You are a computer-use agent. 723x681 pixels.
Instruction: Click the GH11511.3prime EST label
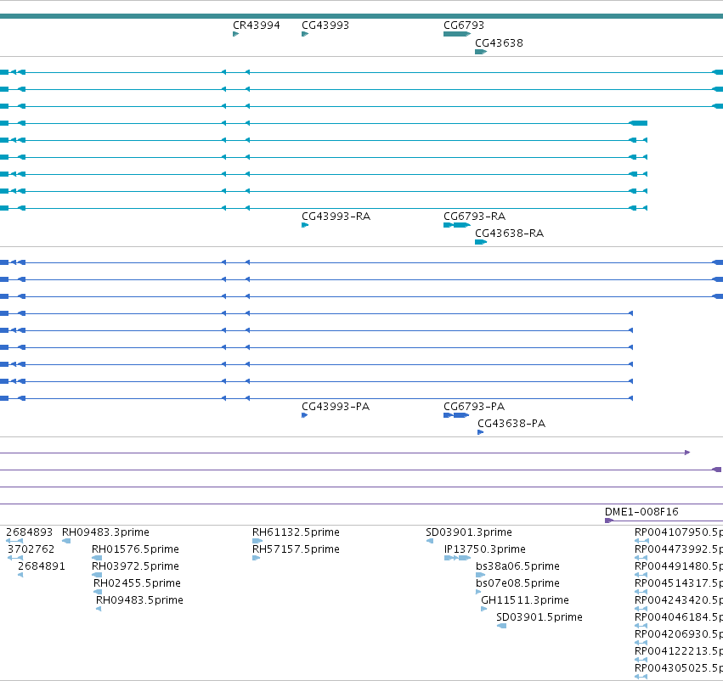[x=525, y=601]
